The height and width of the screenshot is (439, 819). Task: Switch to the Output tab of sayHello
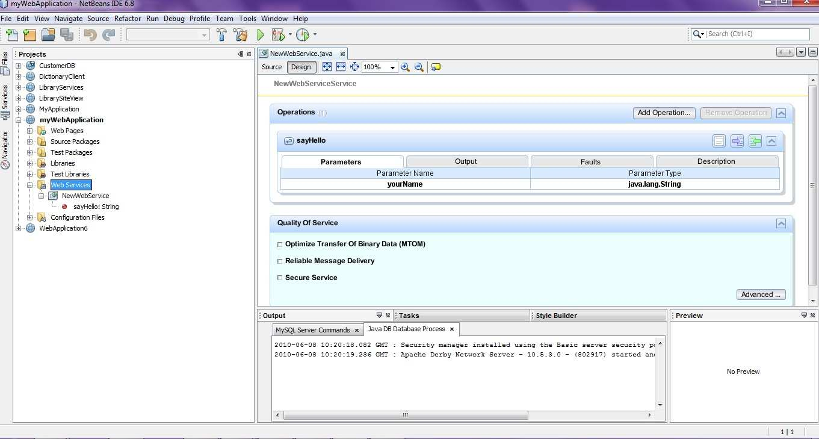point(466,161)
